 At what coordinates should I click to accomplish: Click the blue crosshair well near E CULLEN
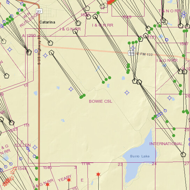pyautogui.click(x=35, y=147)
